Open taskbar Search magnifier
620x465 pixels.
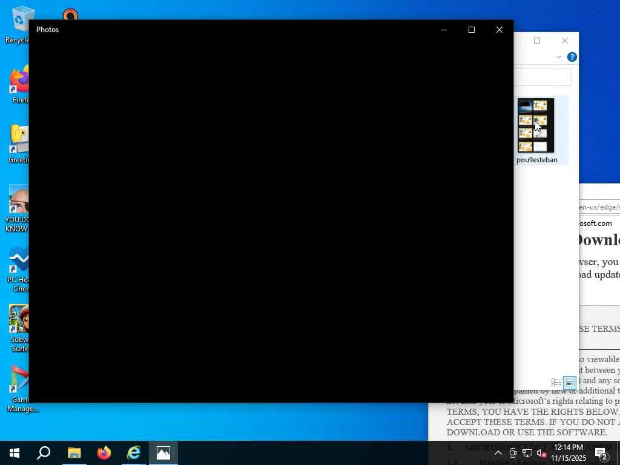44,453
